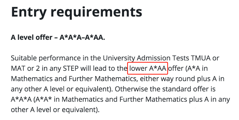Screen dimensions: 239x120
Task: Click the number "2" before "in any STEP"
Action: [x=38, y=69]
